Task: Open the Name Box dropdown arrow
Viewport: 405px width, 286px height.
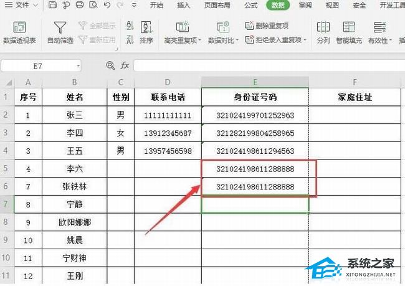Action: pyautogui.click(x=78, y=66)
